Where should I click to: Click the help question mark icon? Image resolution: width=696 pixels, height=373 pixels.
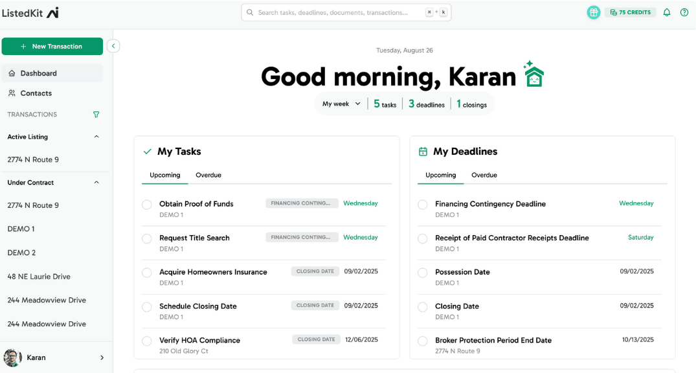685,12
